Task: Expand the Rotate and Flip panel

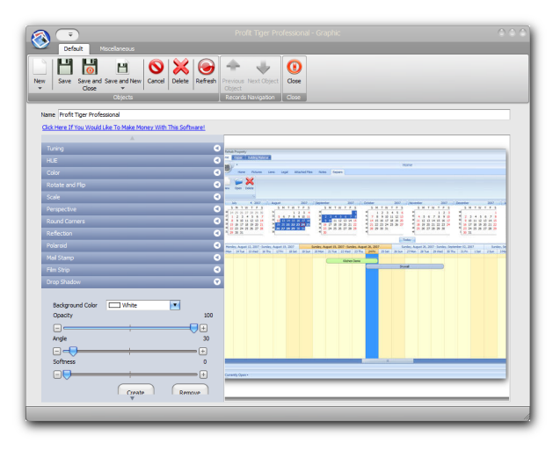Action: tap(133, 185)
